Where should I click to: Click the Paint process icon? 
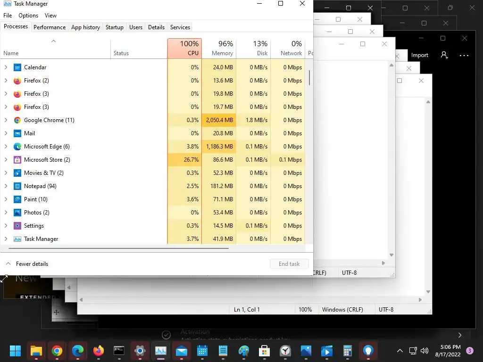pyautogui.click(x=17, y=199)
